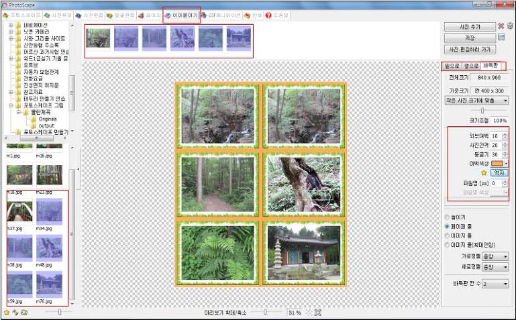The image size is (516, 320).
Task: Open the 여백색상 color dropdown arrow
Action: (x=506, y=164)
